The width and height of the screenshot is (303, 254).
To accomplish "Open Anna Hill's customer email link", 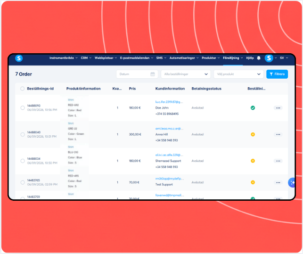I will pos(169,128).
